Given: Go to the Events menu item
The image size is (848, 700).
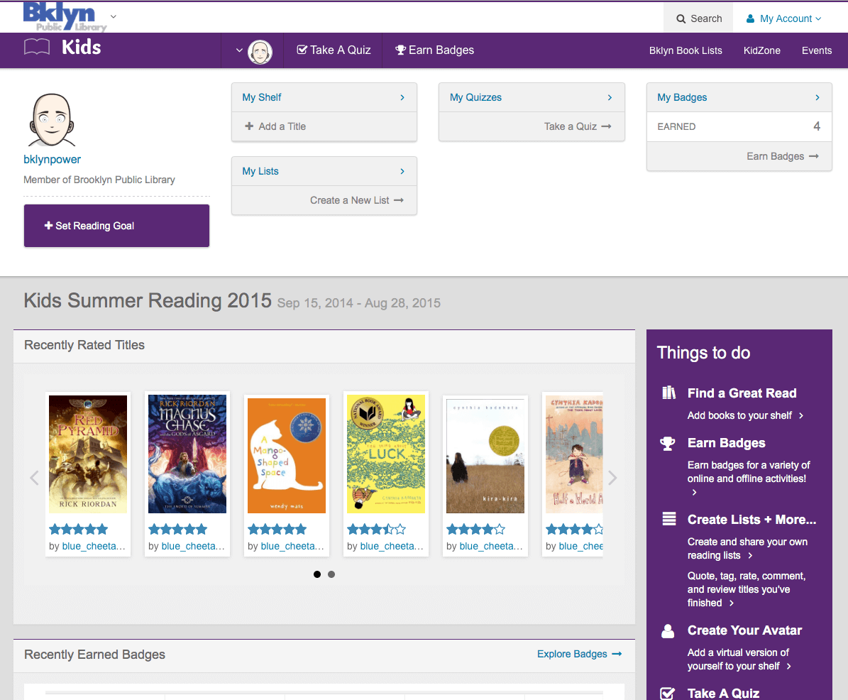Looking at the screenshot, I should (817, 50).
